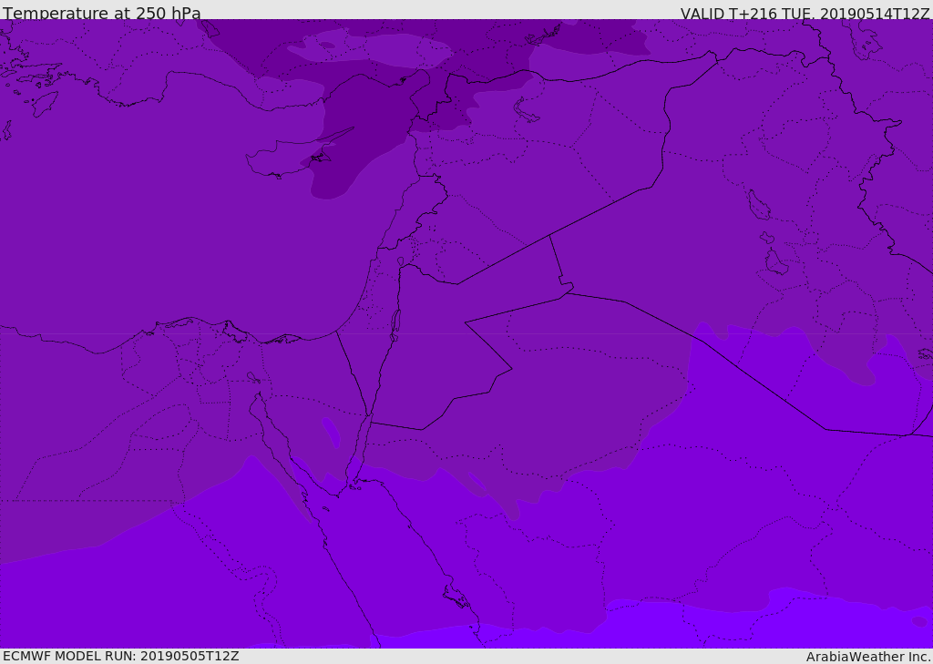Click the 'ECMWF MODEL RUN: 20190505T12Z' text
This screenshot has width=933, height=664.
point(121,656)
